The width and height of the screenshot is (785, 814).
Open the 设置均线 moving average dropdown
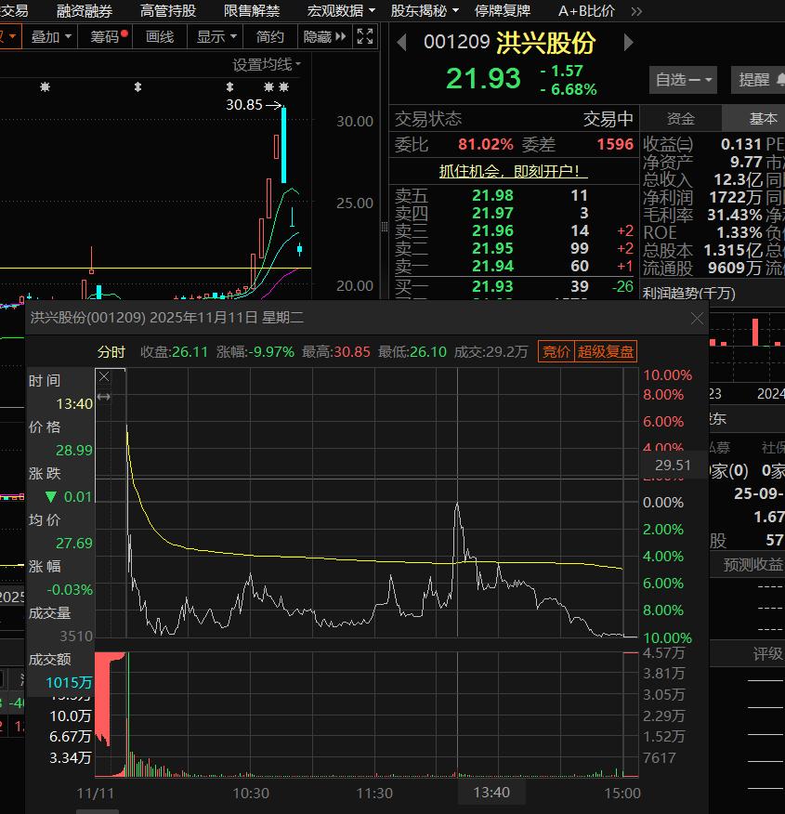[x=267, y=64]
